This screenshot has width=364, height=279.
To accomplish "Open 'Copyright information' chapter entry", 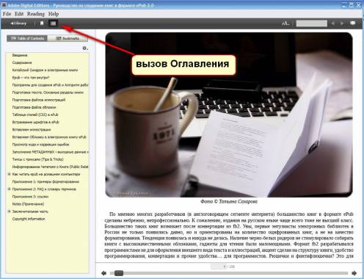I will click(x=29, y=219).
